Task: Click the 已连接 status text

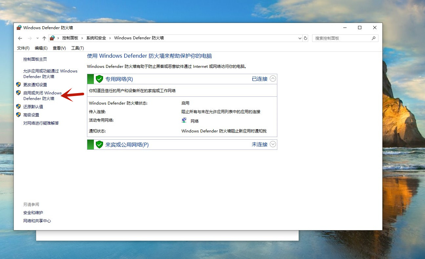Action: [x=260, y=79]
